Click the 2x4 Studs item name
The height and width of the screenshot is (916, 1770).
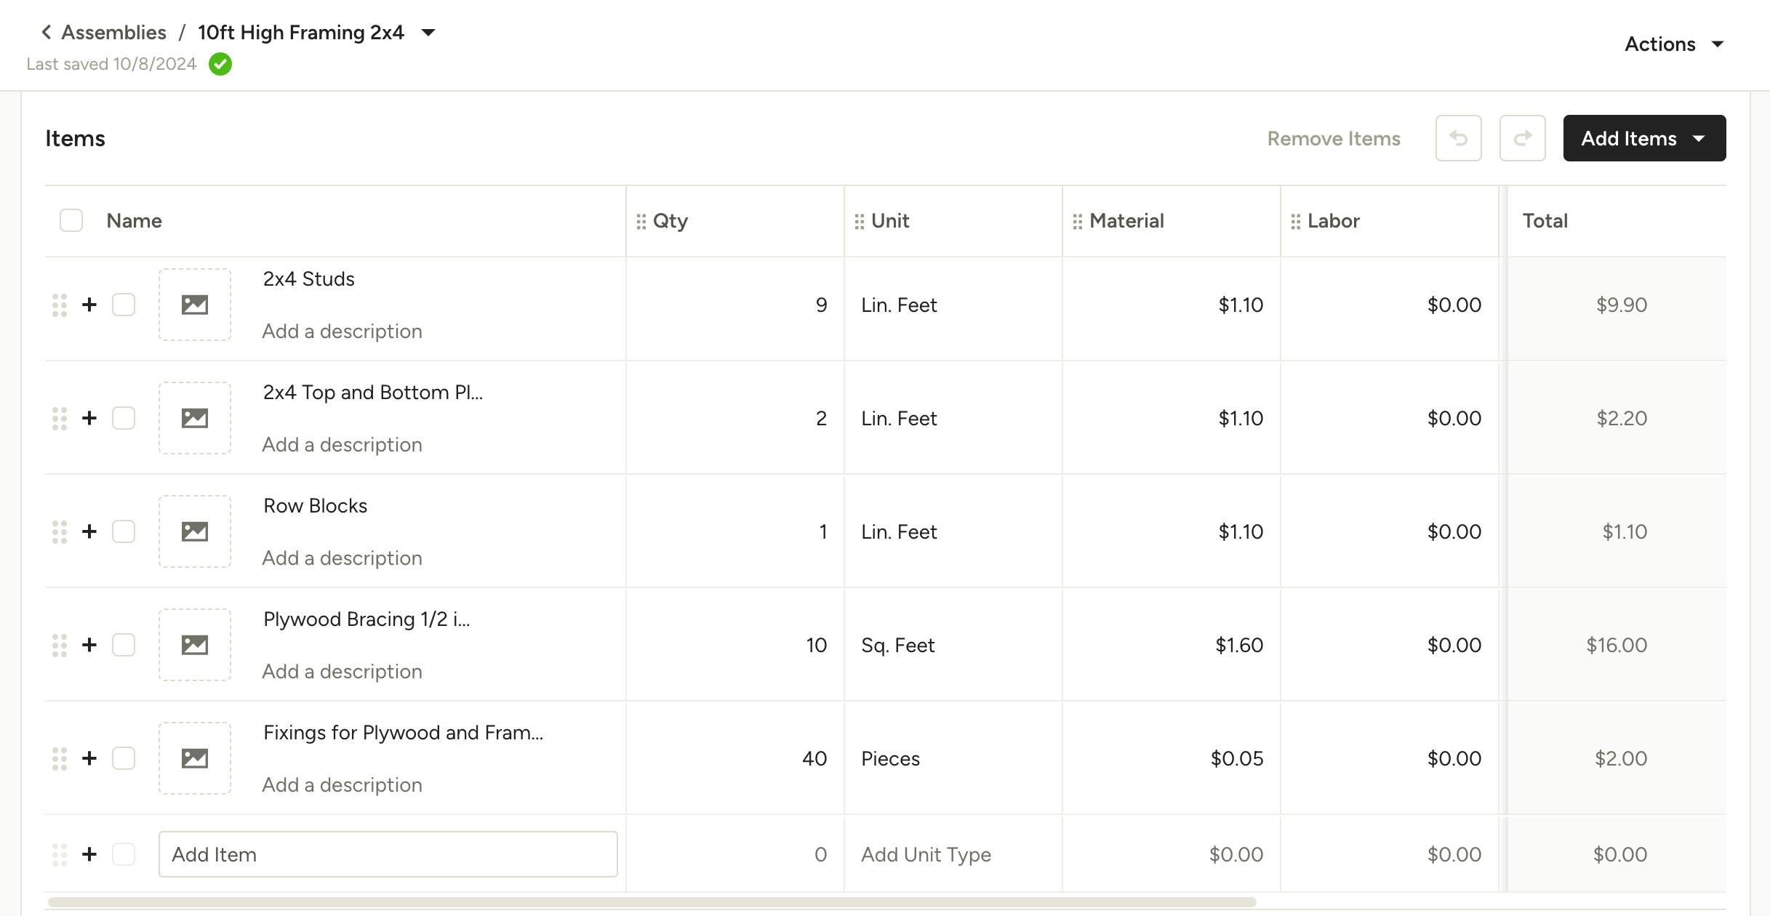[308, 278]
